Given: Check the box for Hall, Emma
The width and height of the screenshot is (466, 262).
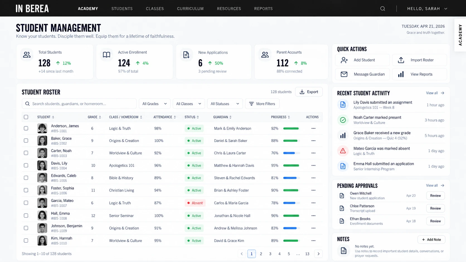Looking at the screenshot, I should pos(26,216).
